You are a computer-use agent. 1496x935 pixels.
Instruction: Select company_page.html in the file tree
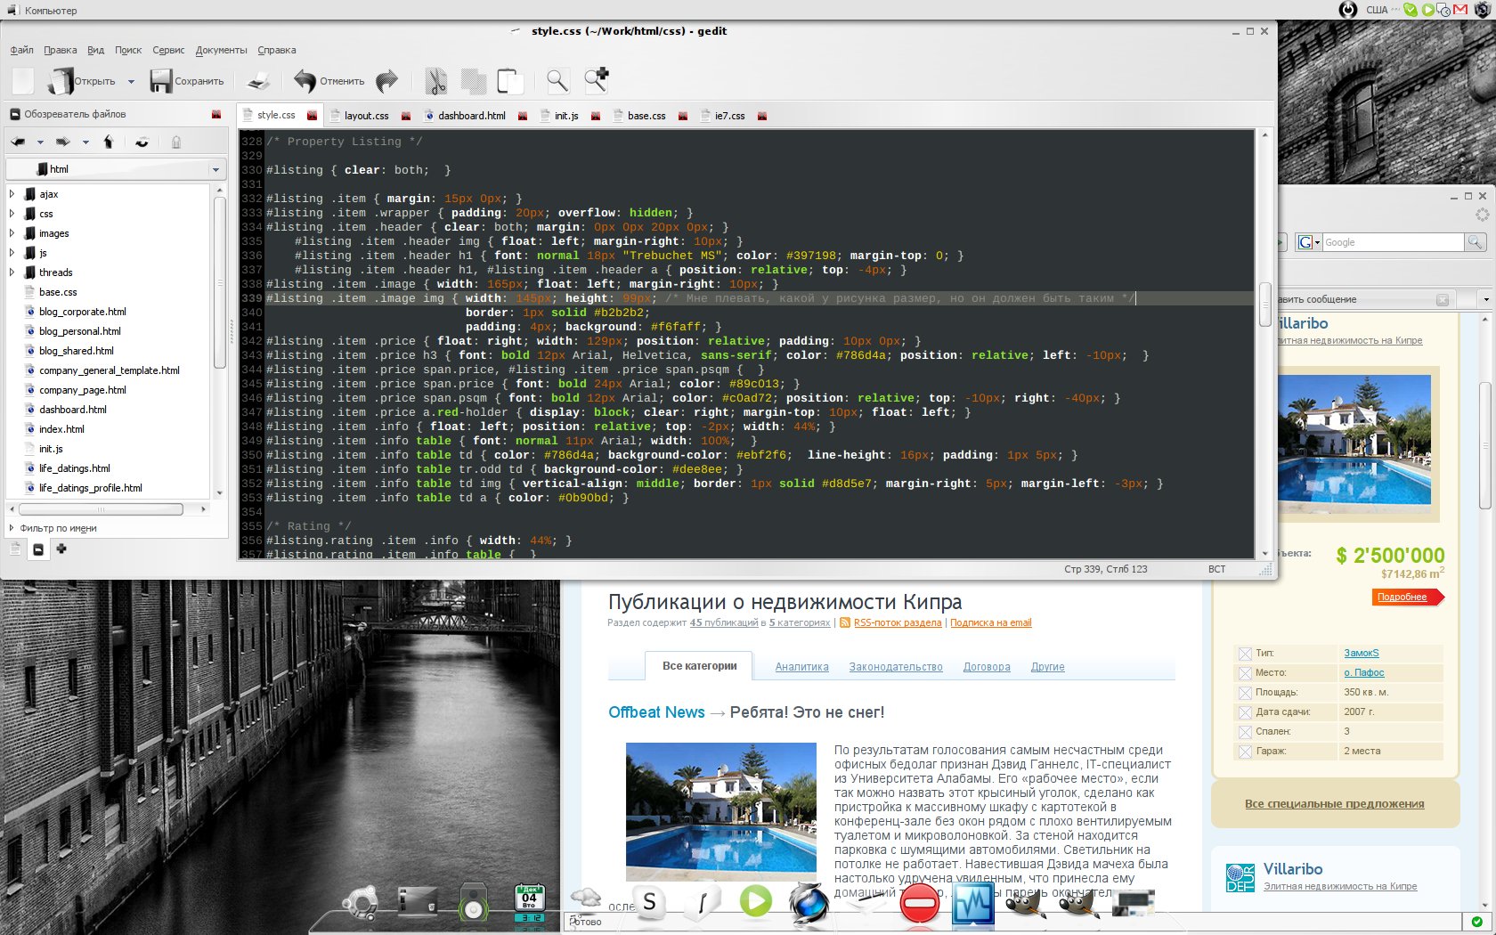click(x=82, y=390)
